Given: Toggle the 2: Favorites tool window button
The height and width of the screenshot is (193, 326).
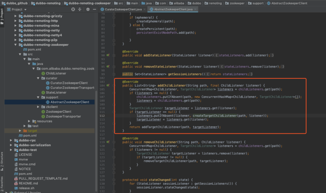Looking at the screenshot, I should click(x=2, y=184).
